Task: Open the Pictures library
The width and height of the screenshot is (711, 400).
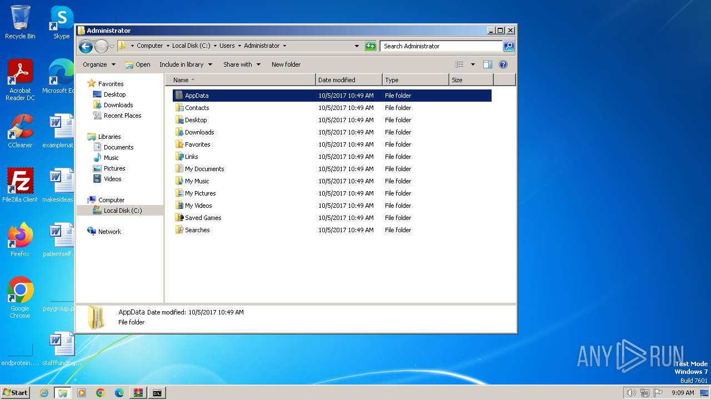Action: click(109, 168)
